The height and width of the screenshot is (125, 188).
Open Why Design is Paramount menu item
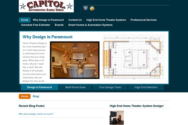(48, 20)
